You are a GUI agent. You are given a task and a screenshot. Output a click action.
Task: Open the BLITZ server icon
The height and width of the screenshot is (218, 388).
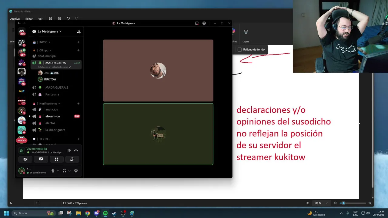pyautogui.click(x=22, y=91)
